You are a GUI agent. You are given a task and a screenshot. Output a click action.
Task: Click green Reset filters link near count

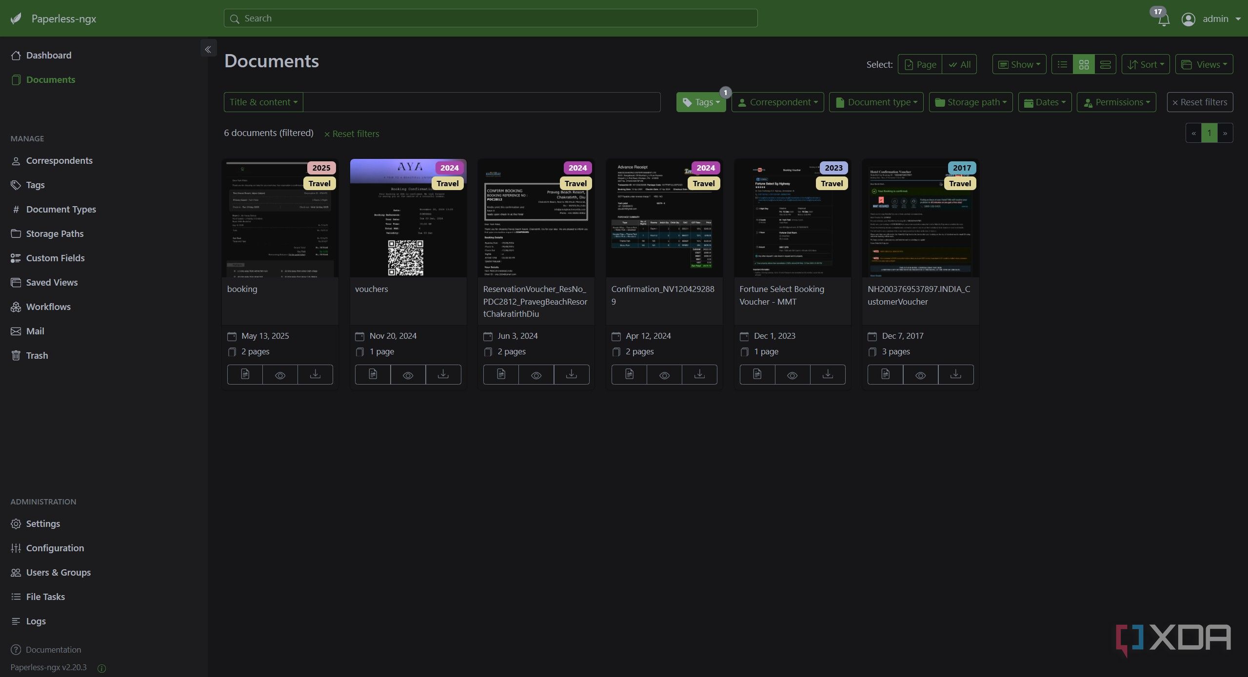tap(352, 134)
